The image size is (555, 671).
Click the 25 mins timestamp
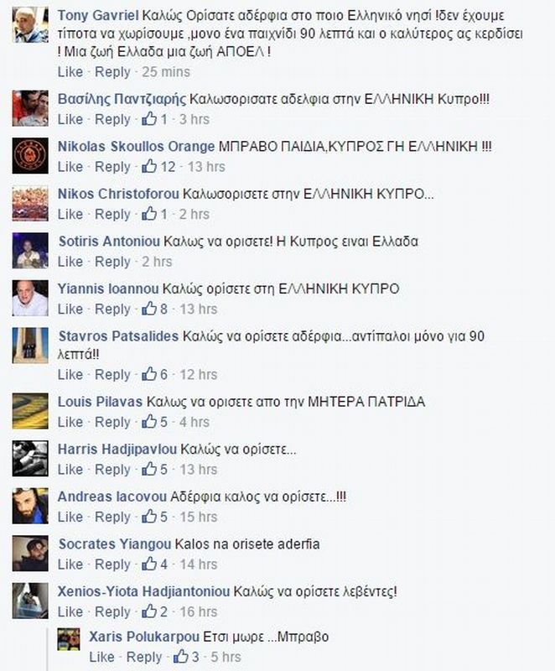pyautogui.click(x=166, y=71)
